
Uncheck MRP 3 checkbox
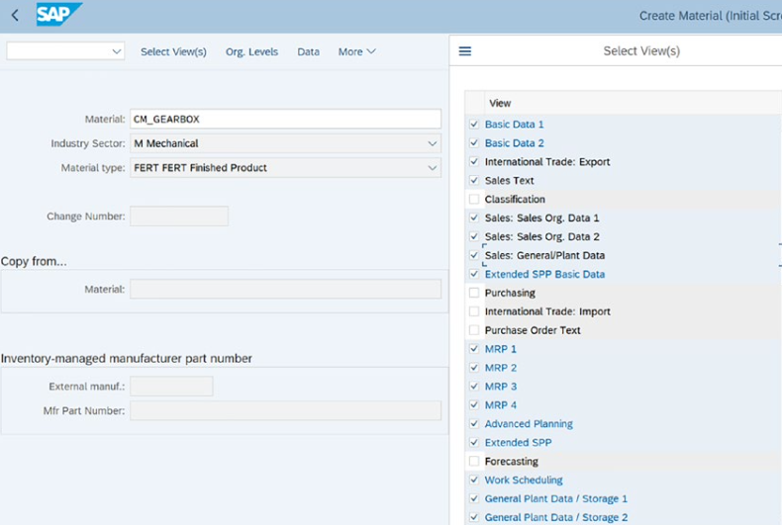point(474,387)
